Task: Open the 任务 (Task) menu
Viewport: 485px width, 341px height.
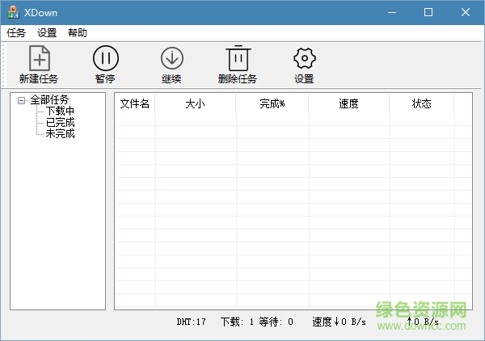Action: [x=16, y=33]
